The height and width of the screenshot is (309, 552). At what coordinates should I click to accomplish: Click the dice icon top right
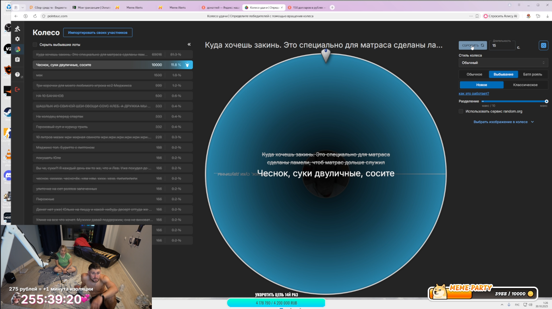point(543,45)
